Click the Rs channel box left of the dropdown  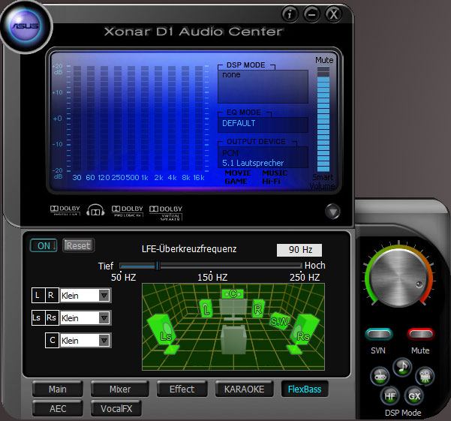pos(52,317)
